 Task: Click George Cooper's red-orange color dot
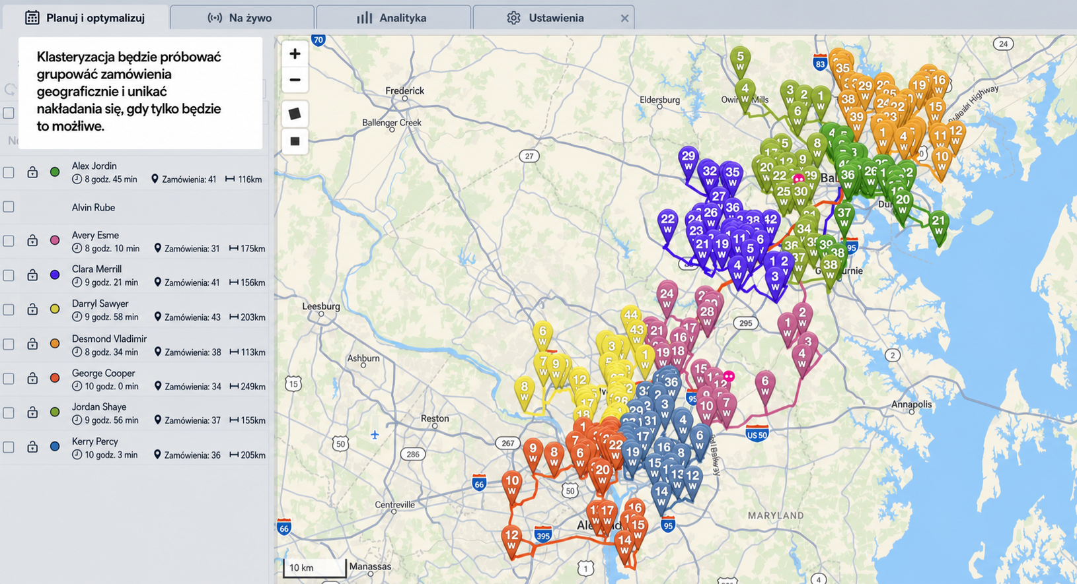pyautogui.click(x=55, y=378)
